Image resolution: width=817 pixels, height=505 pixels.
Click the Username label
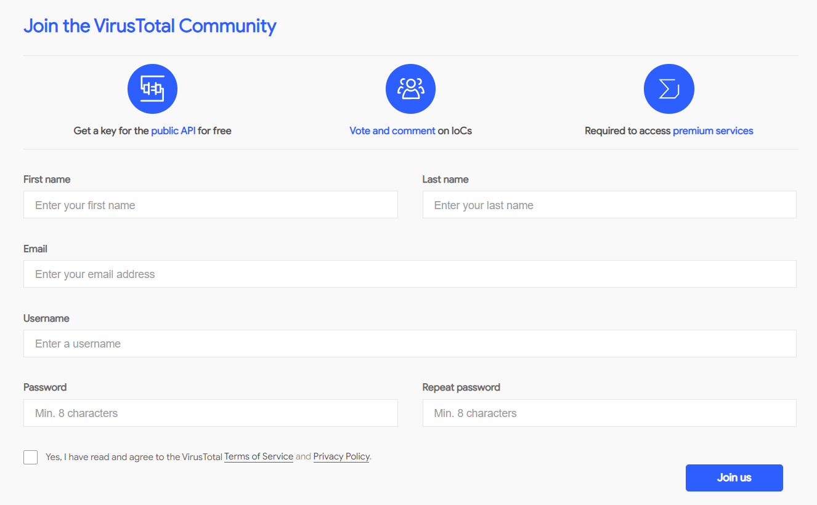coord(46,319)
